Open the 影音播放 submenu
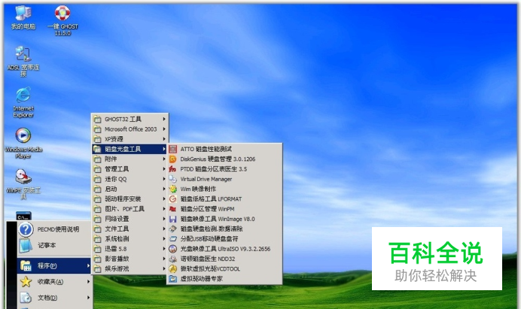The height and width of the screenshot is (309, 521). (130, 259)
